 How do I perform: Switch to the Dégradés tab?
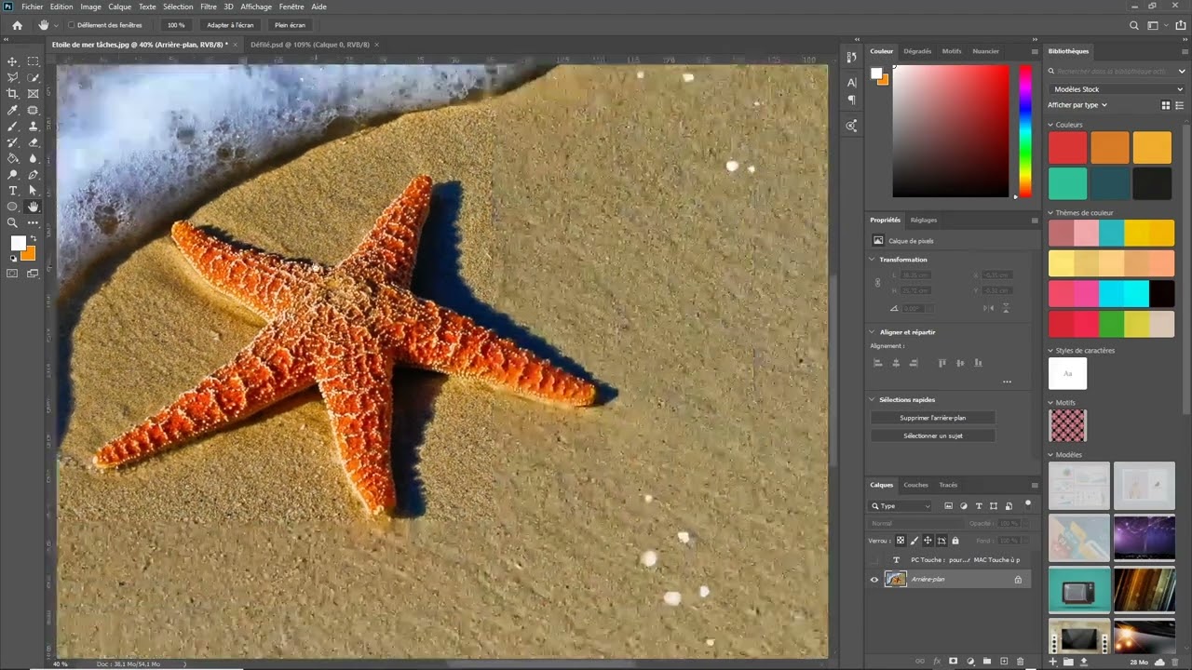coord(917,51)
